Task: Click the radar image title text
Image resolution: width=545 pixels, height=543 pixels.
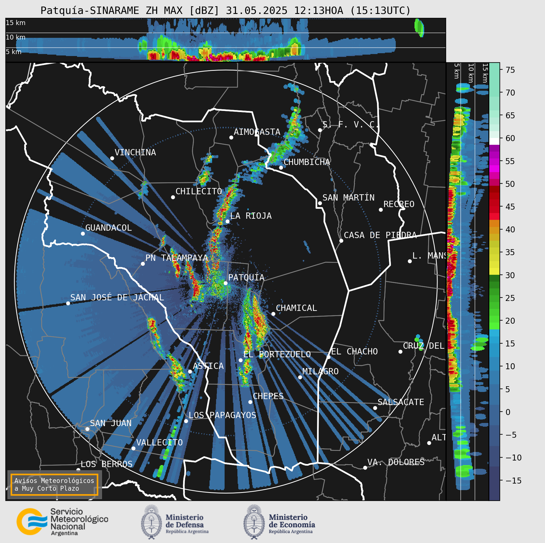Action: click(225, 11)
